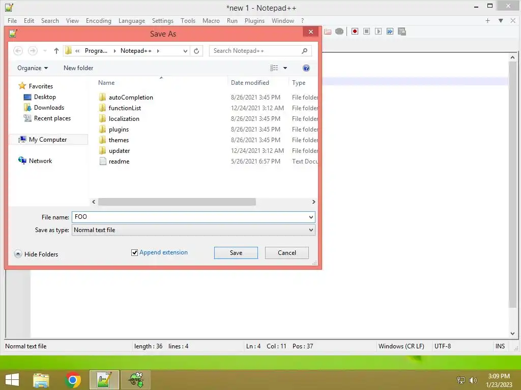521x390 pixels.
Task: Expand the address bar history dropdown
Action: [185, 51]
